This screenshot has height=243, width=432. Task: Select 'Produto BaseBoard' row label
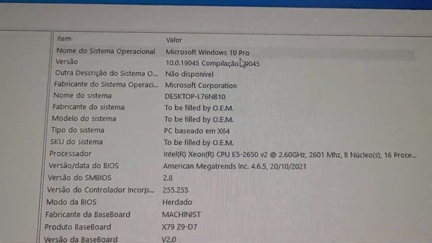click(78, 227)
